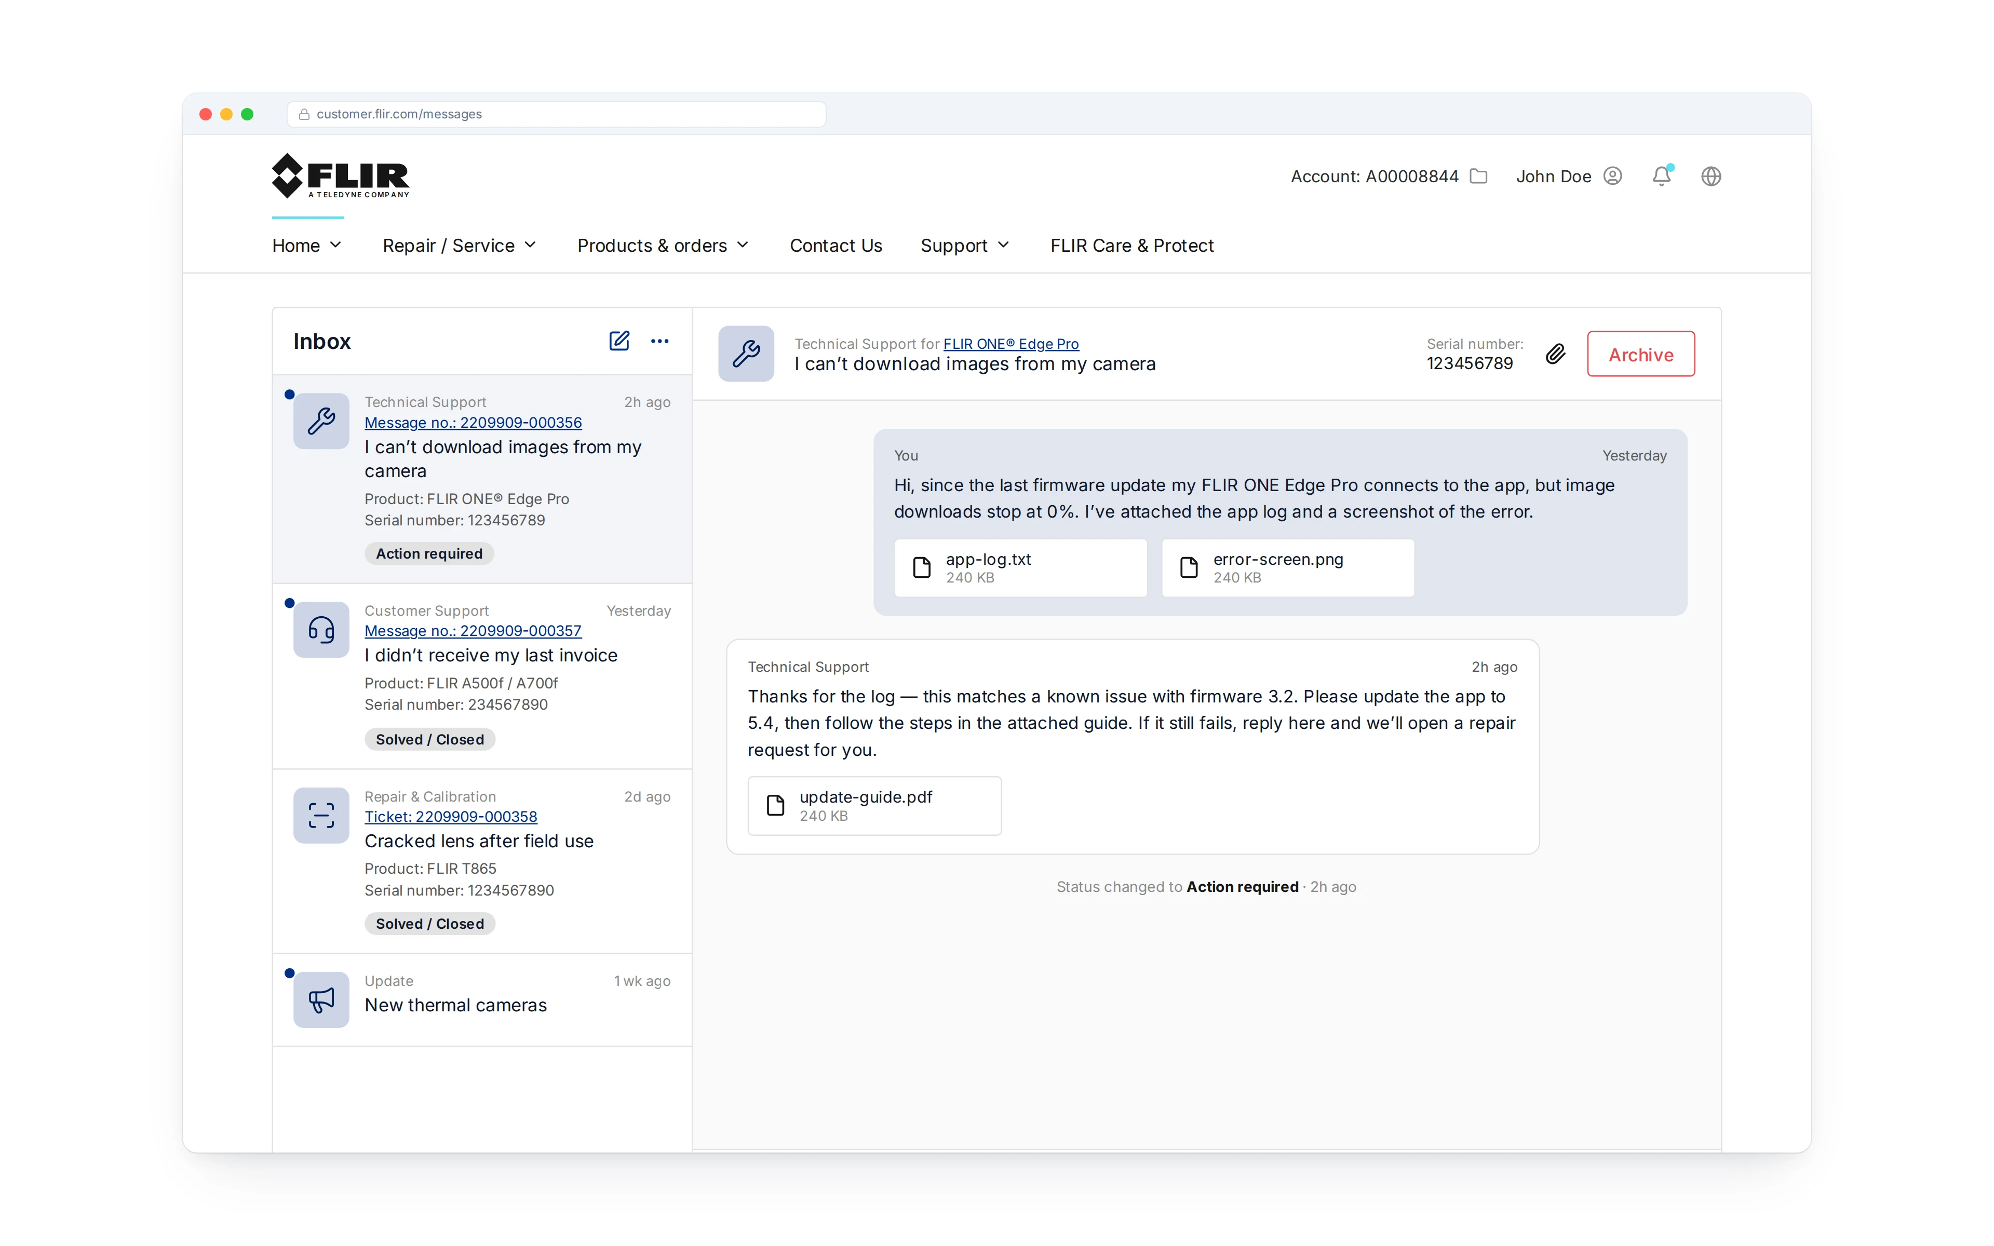The height and width of the screenshot is (1246, 1994).
Task: Click file icon of error-screen.png
Action: (1189, 568)
